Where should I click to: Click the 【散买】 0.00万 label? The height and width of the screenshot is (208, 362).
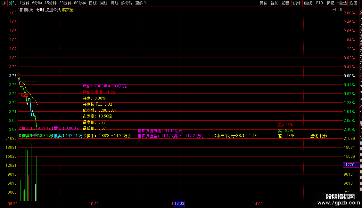point(64,128)
